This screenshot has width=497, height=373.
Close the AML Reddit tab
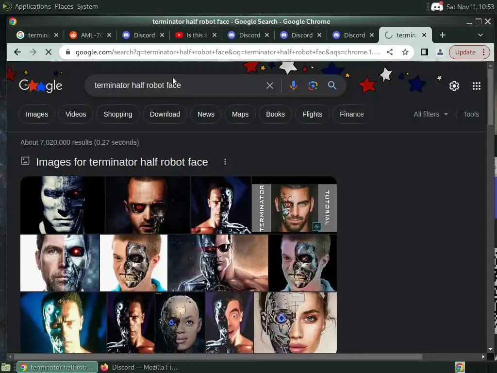click(x=109, y=35)
